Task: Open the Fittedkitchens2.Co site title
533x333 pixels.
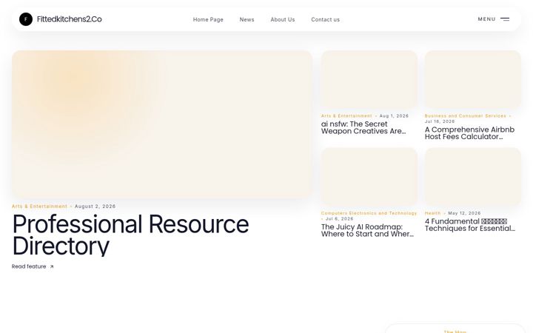Action: [70, 19]
